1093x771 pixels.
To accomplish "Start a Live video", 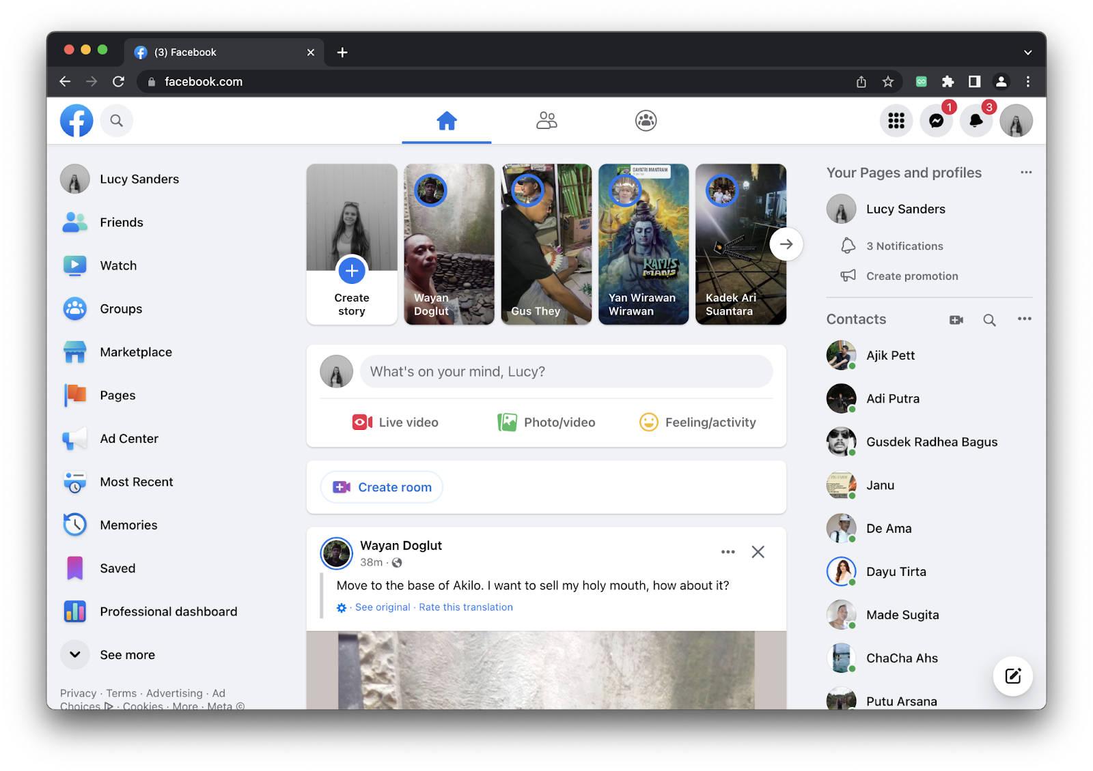I will 396,422.
